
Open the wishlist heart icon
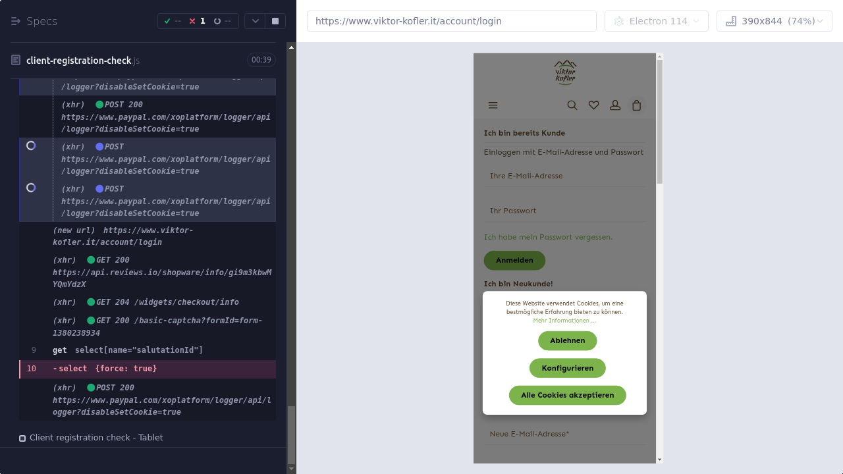point(593,105)
